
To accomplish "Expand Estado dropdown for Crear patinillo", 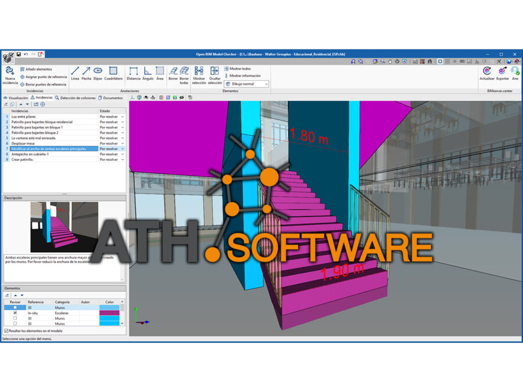I will [123, 159].
